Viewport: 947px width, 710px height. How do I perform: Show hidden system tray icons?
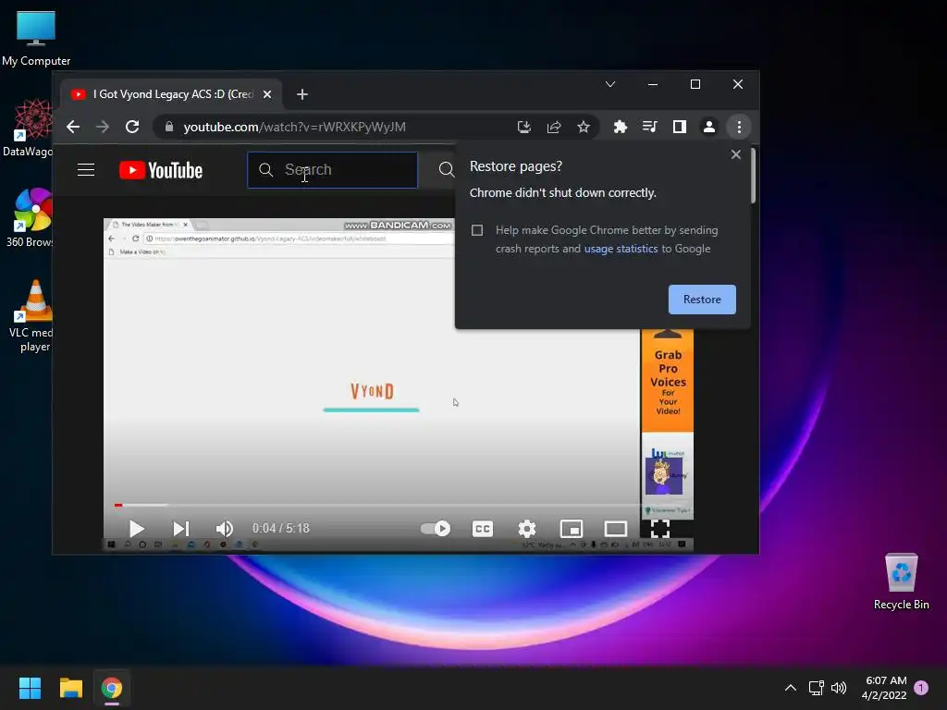[790, 688]
